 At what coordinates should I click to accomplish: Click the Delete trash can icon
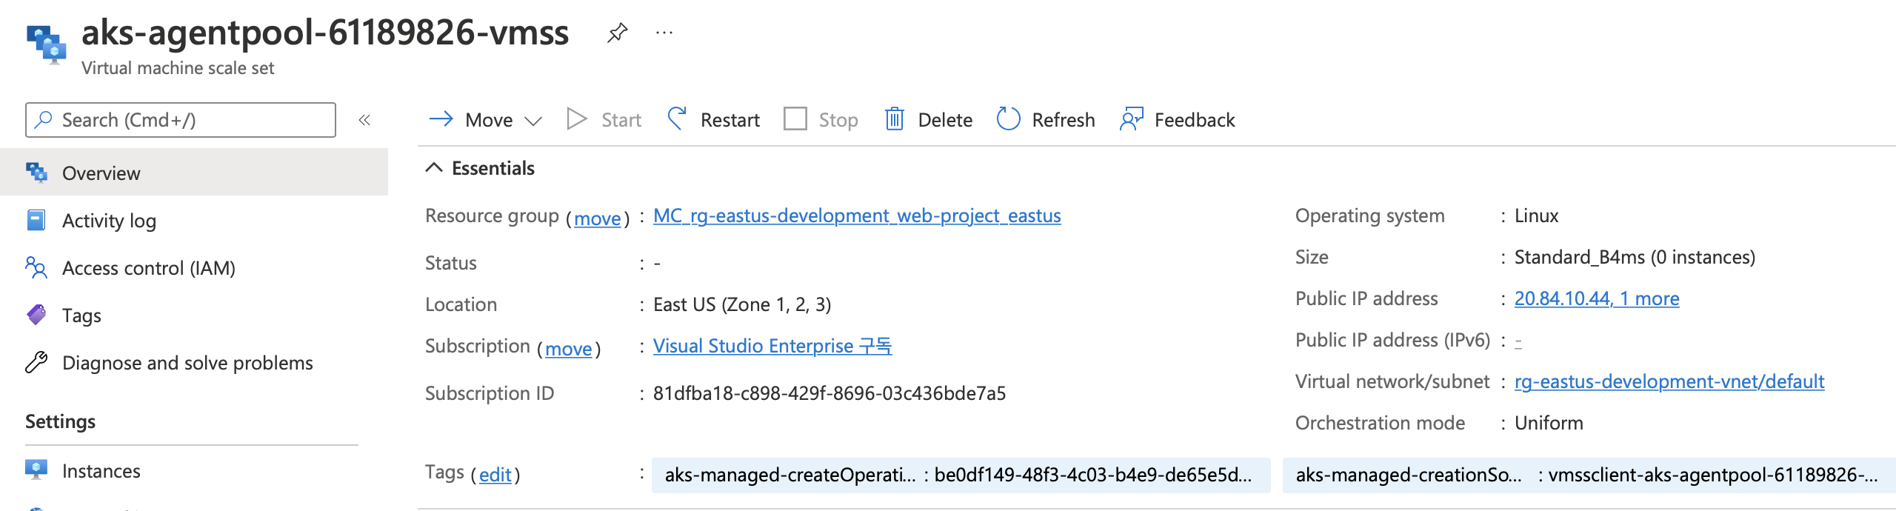894,118
